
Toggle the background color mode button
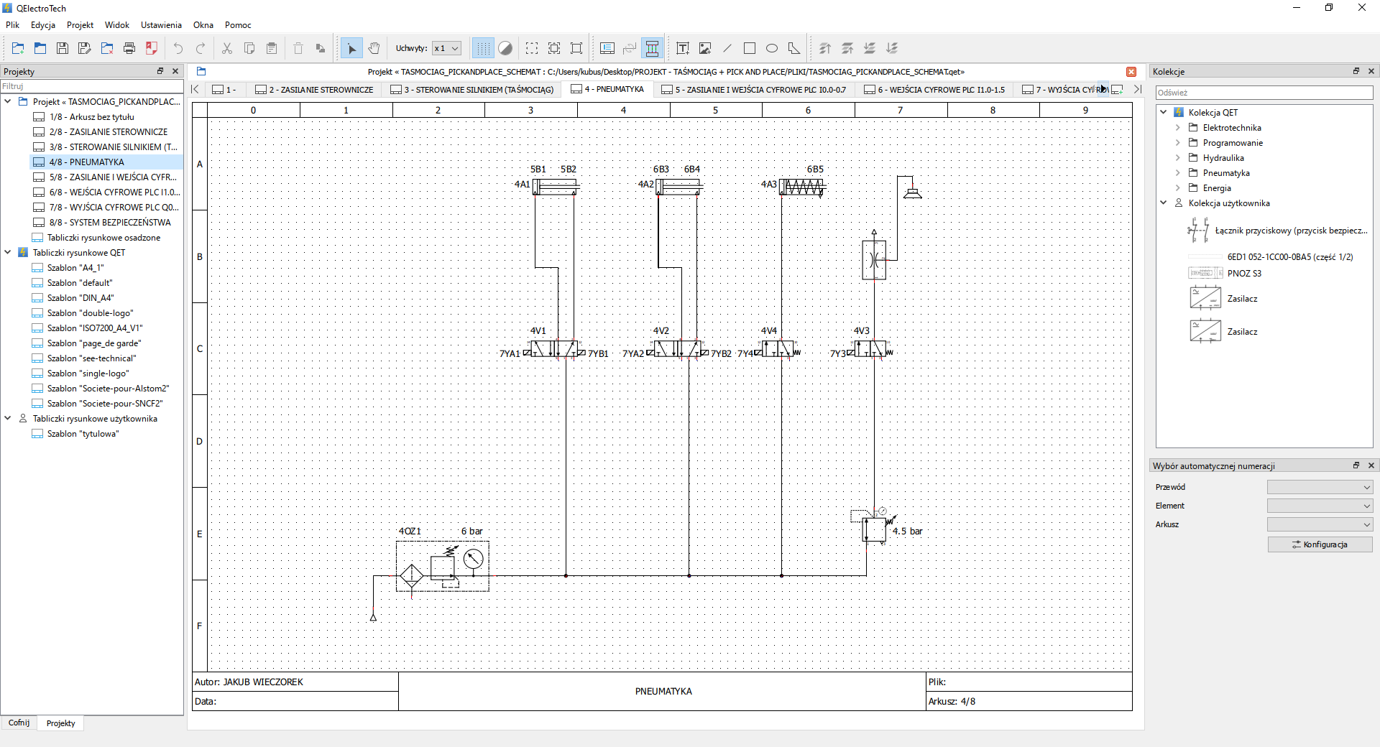coord(505,48)
